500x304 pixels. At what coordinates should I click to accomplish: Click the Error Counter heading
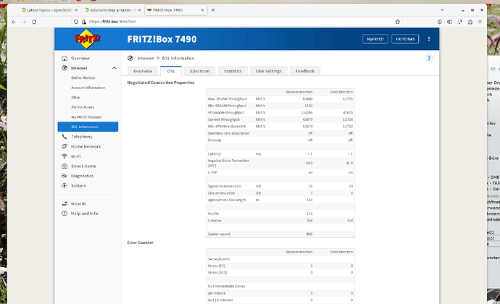point(141,242)
